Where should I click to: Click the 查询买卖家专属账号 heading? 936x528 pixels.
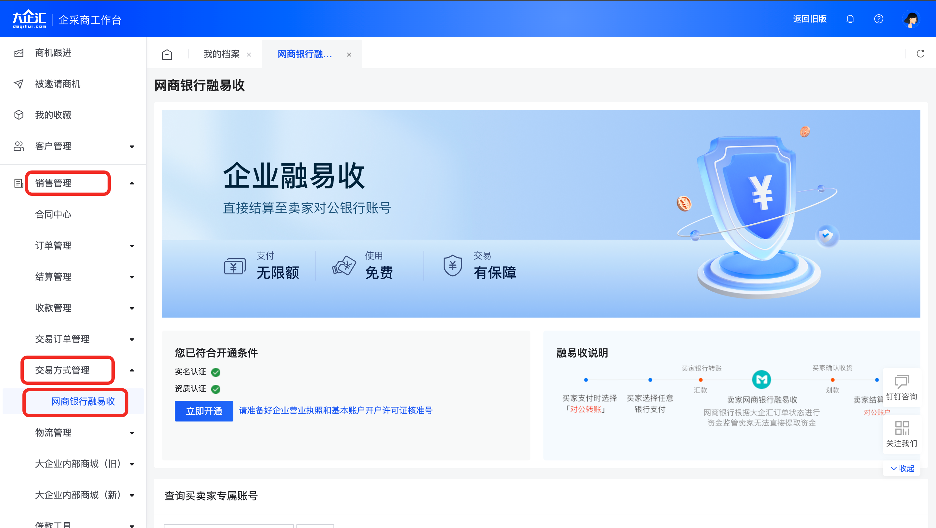[x=211, y=496]
